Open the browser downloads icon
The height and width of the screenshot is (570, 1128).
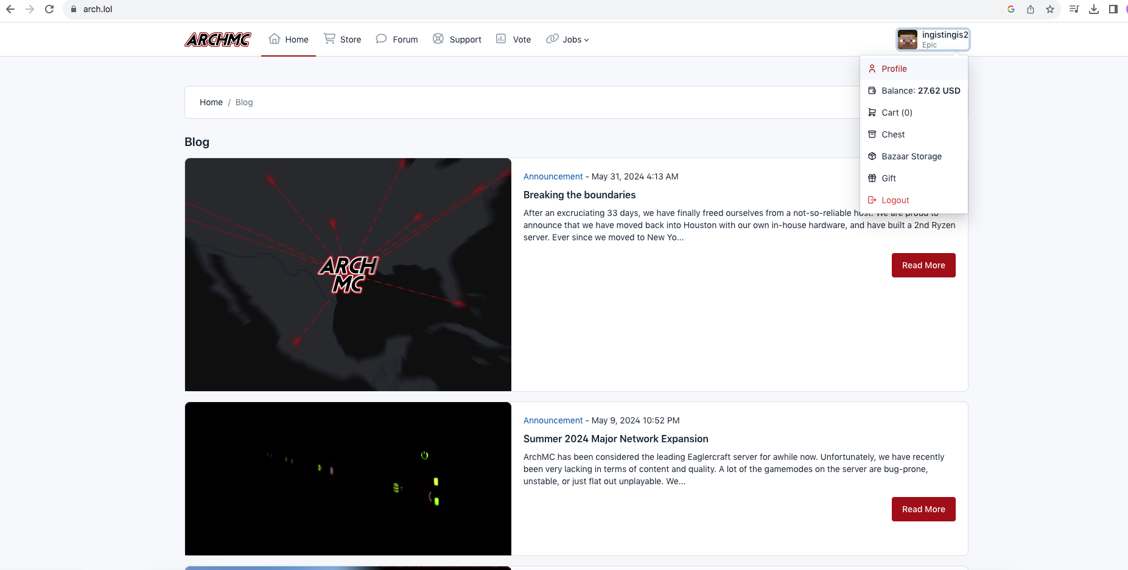point(1094,9)
